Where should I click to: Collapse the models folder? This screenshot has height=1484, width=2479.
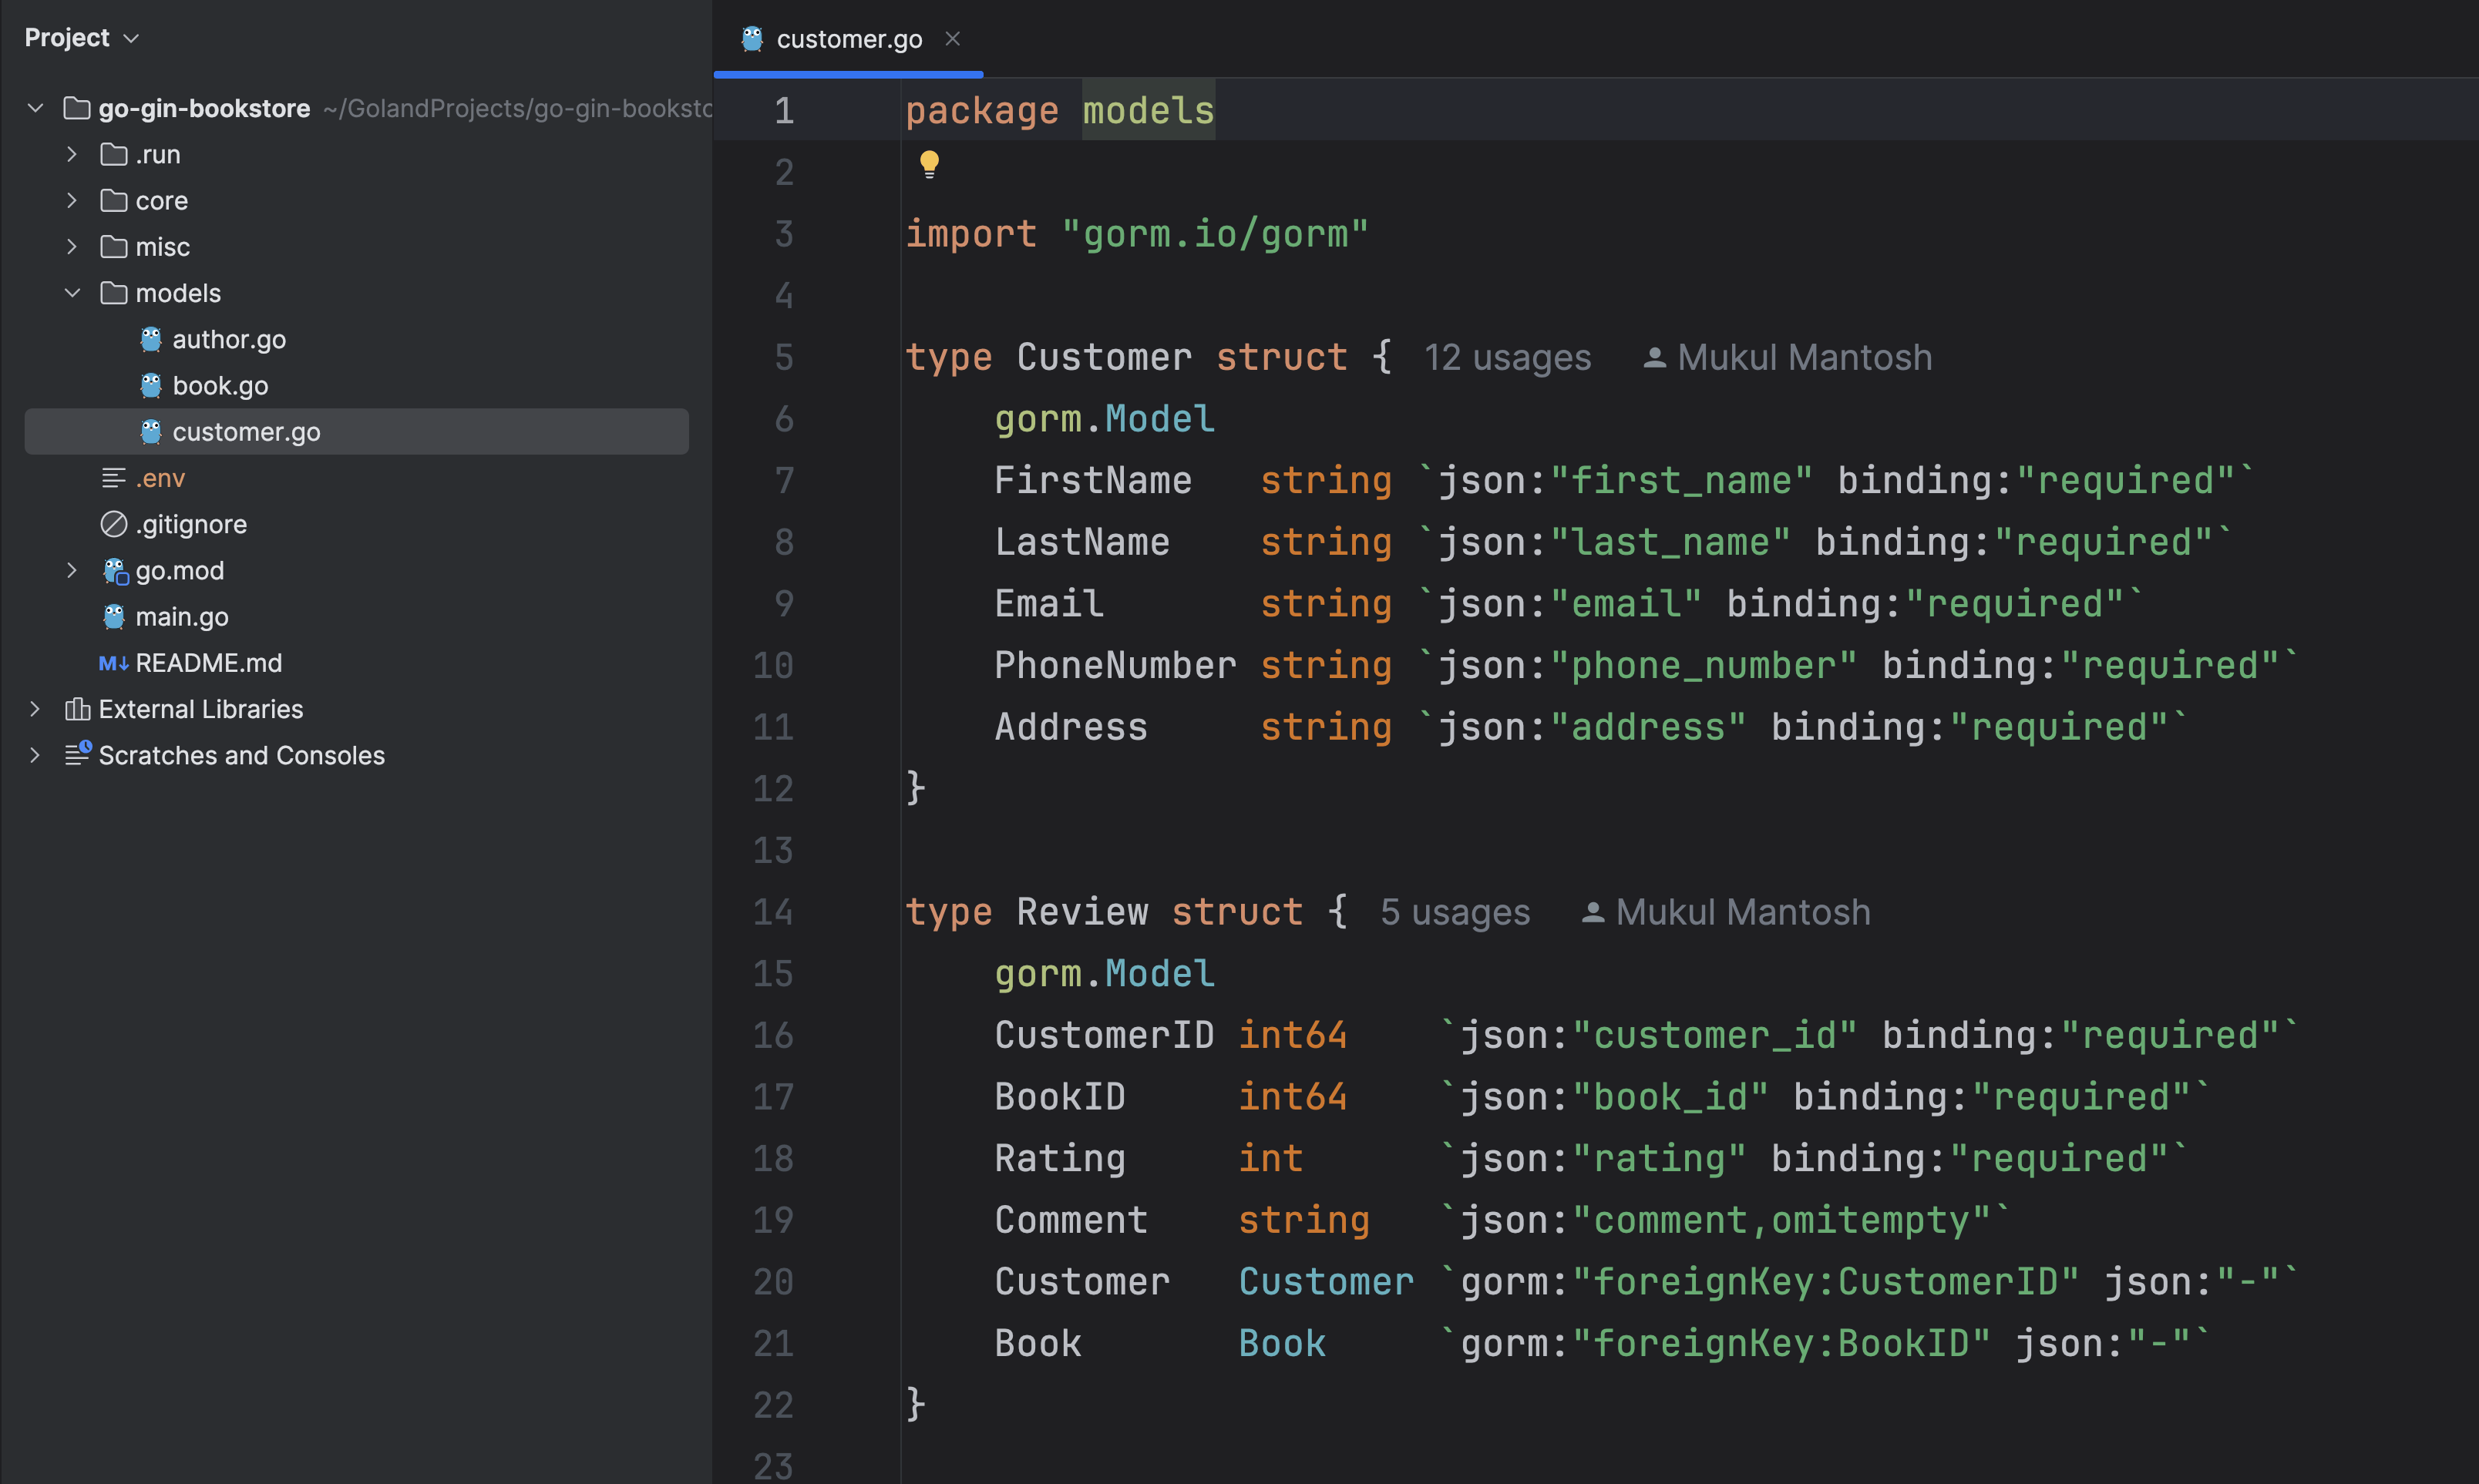click(71, 292)
